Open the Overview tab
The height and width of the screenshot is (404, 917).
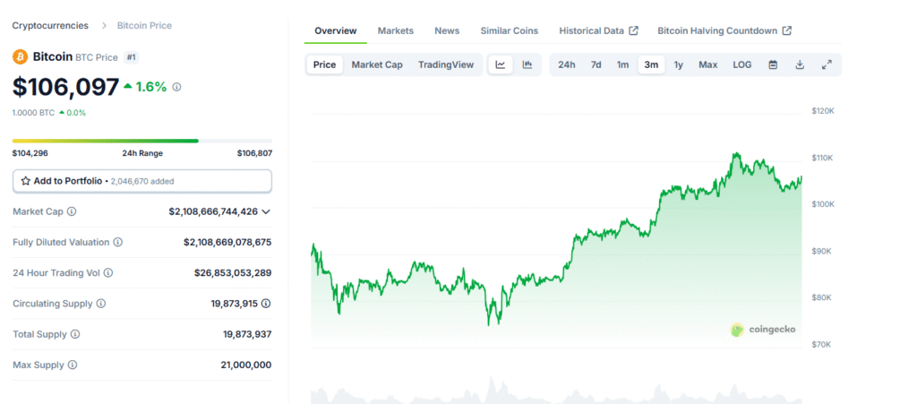coord(336,31)
